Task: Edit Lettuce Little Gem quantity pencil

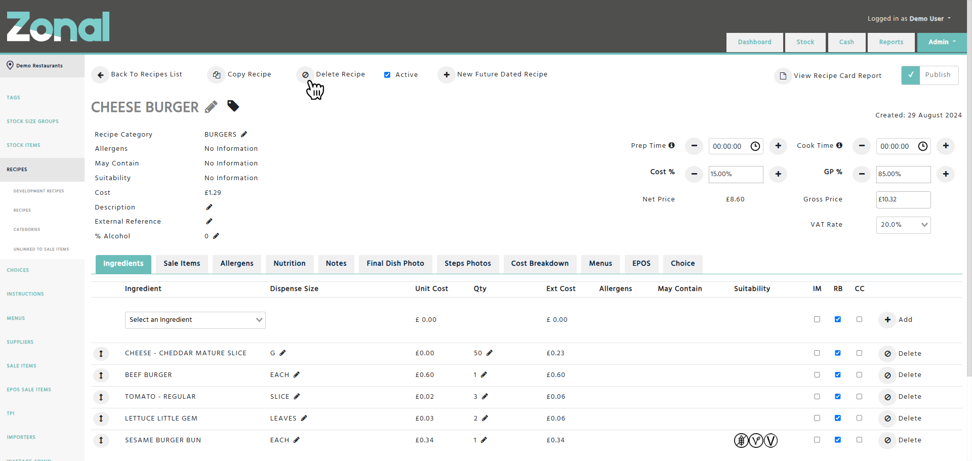Action: tap(485, 418)
